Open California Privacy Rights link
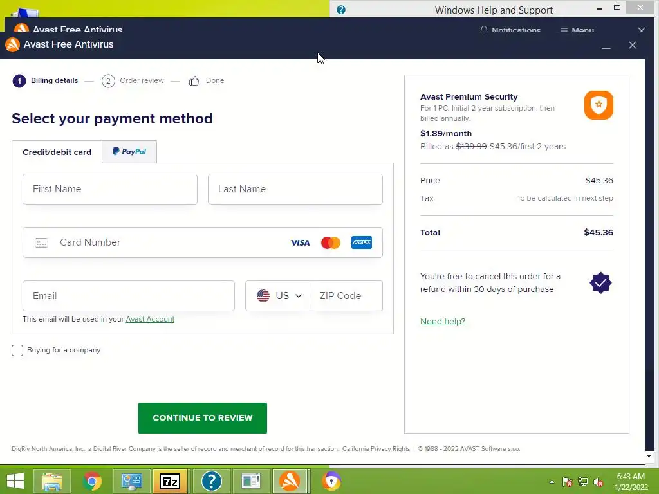The image size is (659, 494). 376,448
